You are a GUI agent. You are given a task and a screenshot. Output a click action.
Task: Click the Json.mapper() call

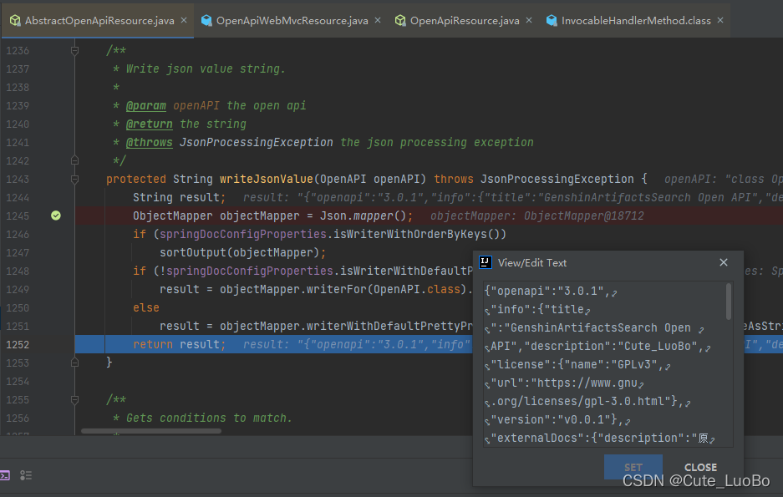pos(364,216)
